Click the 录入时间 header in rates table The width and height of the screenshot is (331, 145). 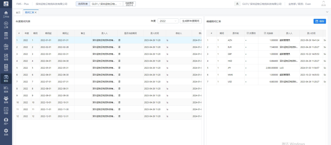tap(311, 33)
